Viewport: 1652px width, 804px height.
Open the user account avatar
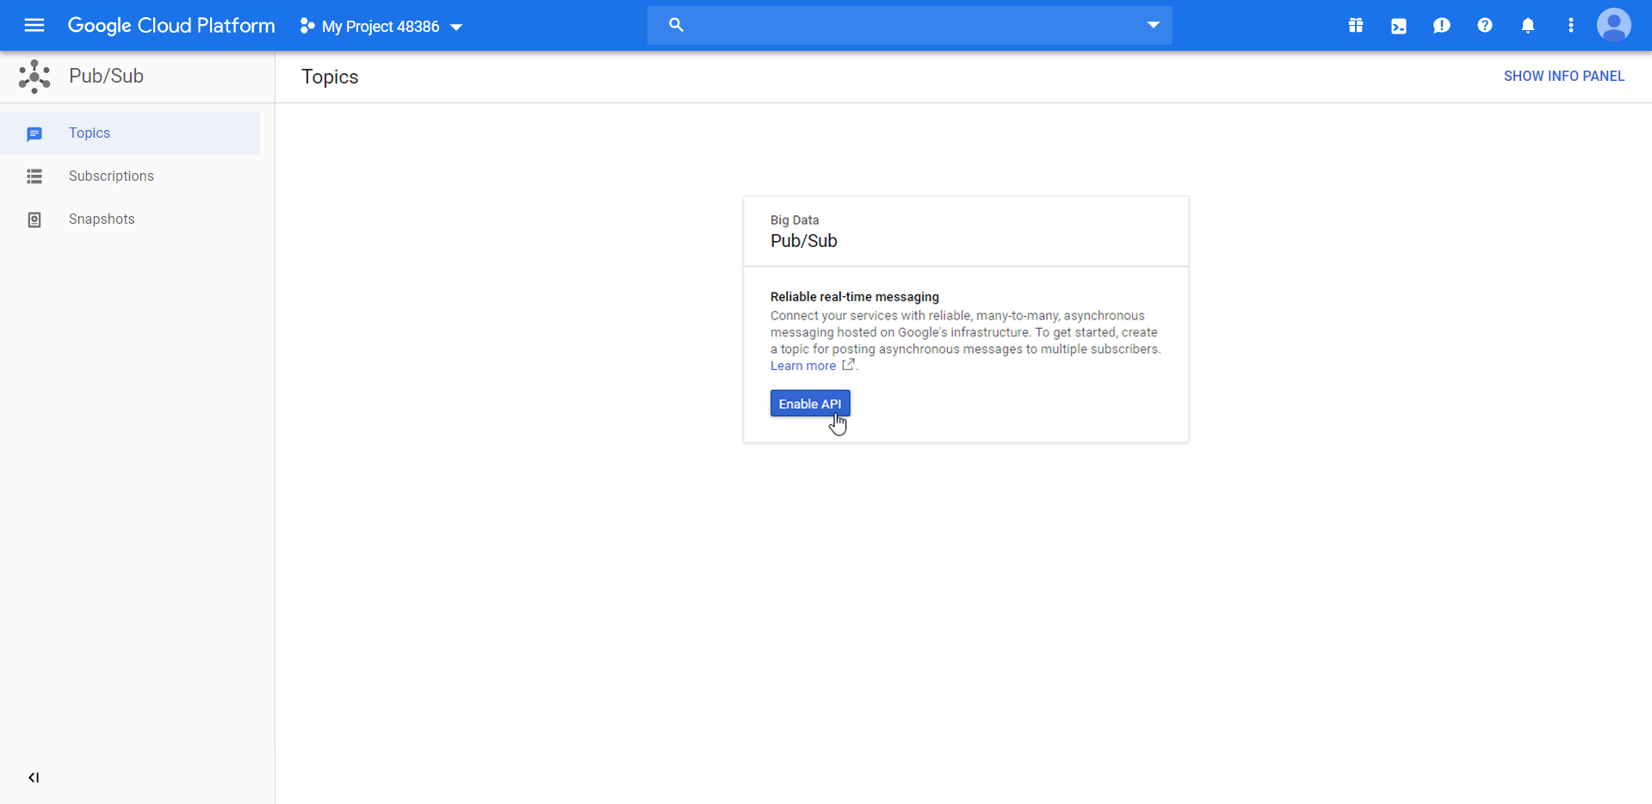tap(1614, 26)
